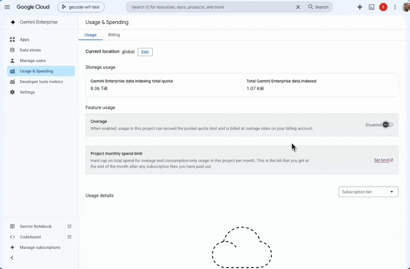Screen dimensions: 410x269
Task: Click the Gemini Enterprise product header
Action: point(34,22)
